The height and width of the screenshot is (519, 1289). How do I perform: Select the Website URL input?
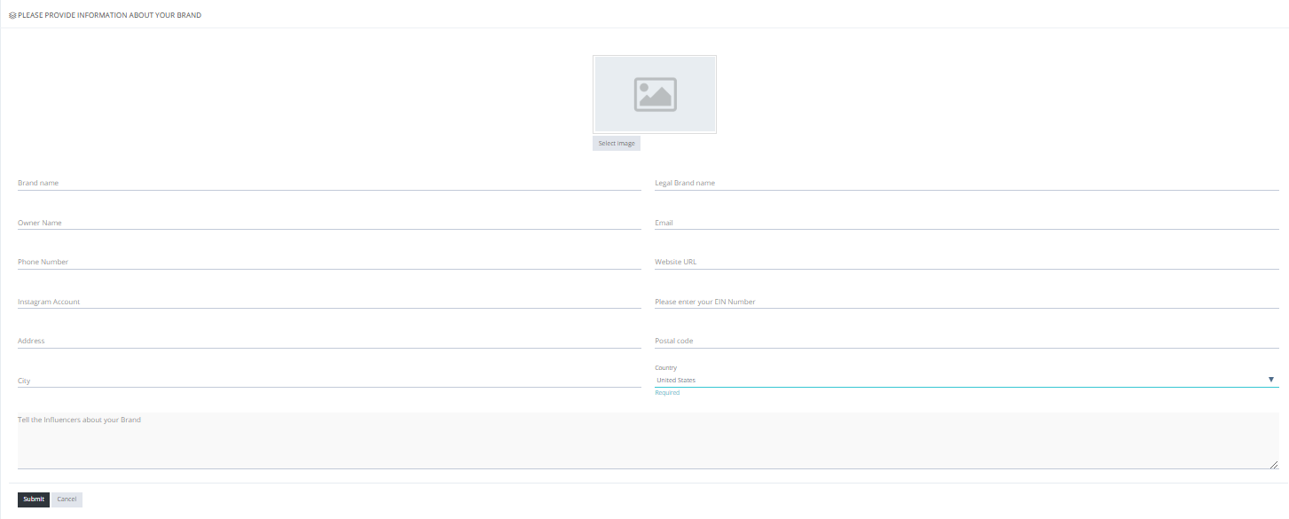pos(966,263)
